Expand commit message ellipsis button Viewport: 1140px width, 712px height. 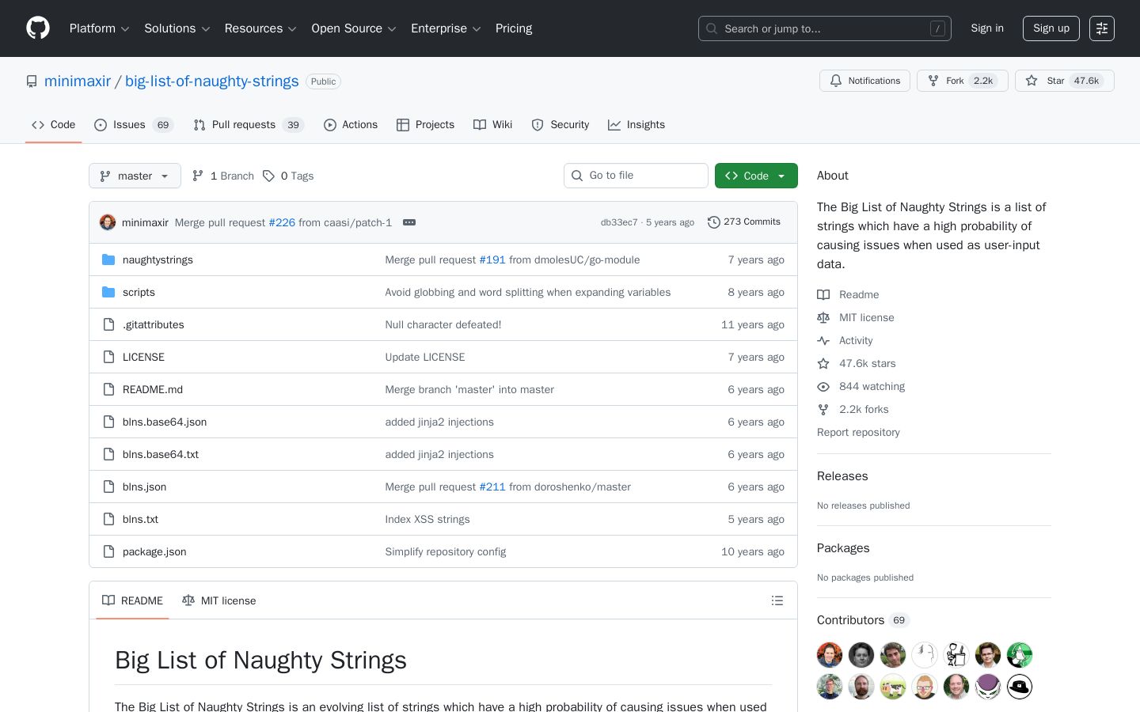point(409,222)
